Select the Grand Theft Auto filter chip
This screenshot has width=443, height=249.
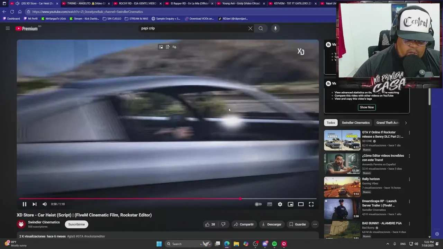tap(388, 123)
